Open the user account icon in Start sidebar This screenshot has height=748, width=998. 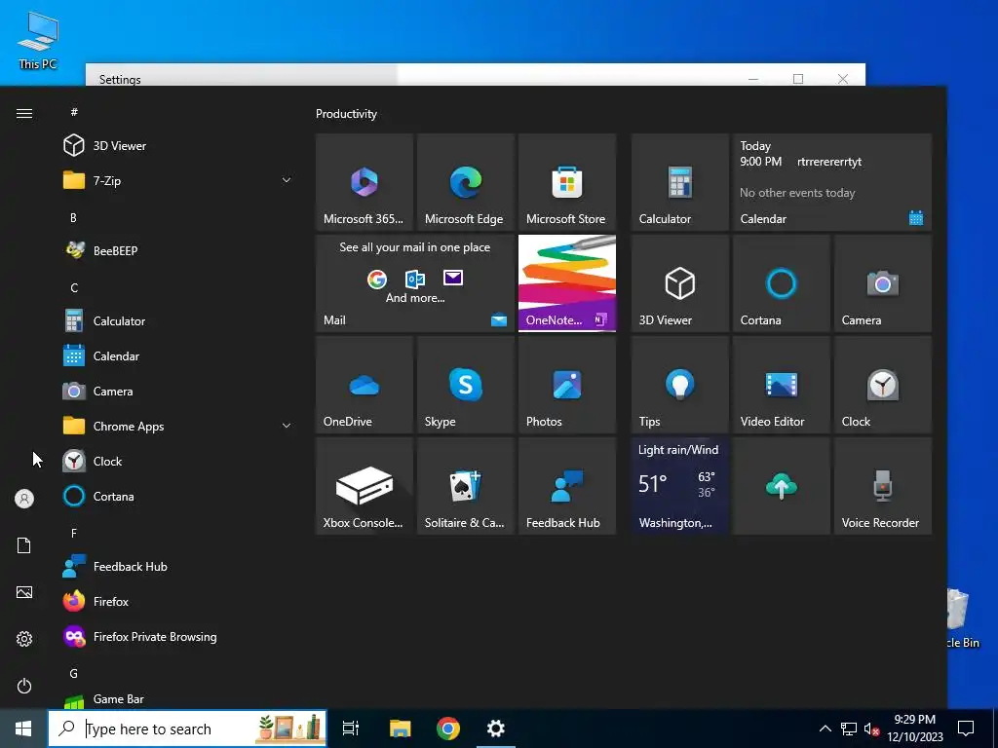coord(24,499)
